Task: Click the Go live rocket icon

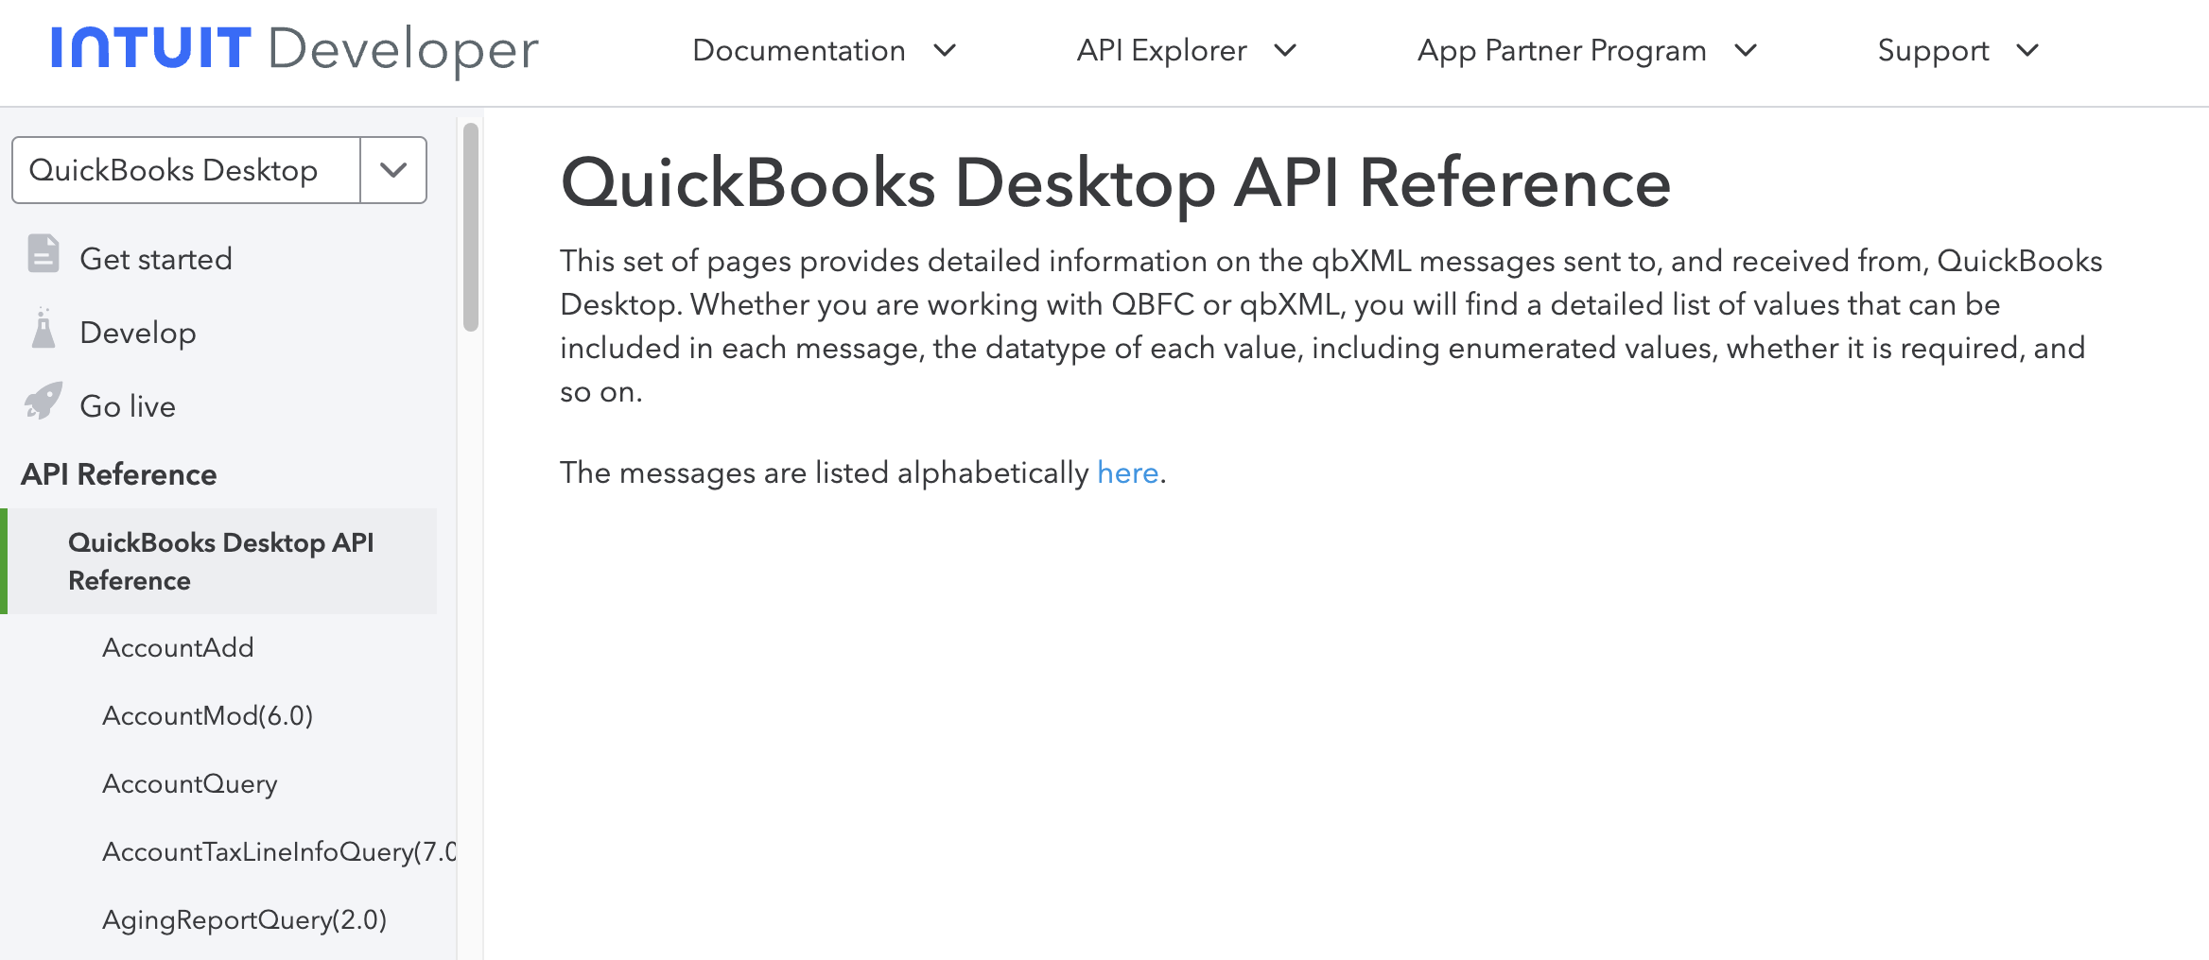Action: (43, 402)
